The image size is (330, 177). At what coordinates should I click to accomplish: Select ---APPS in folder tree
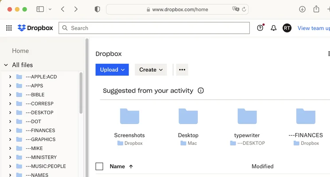pyautogui.click(x=34, y=86)
